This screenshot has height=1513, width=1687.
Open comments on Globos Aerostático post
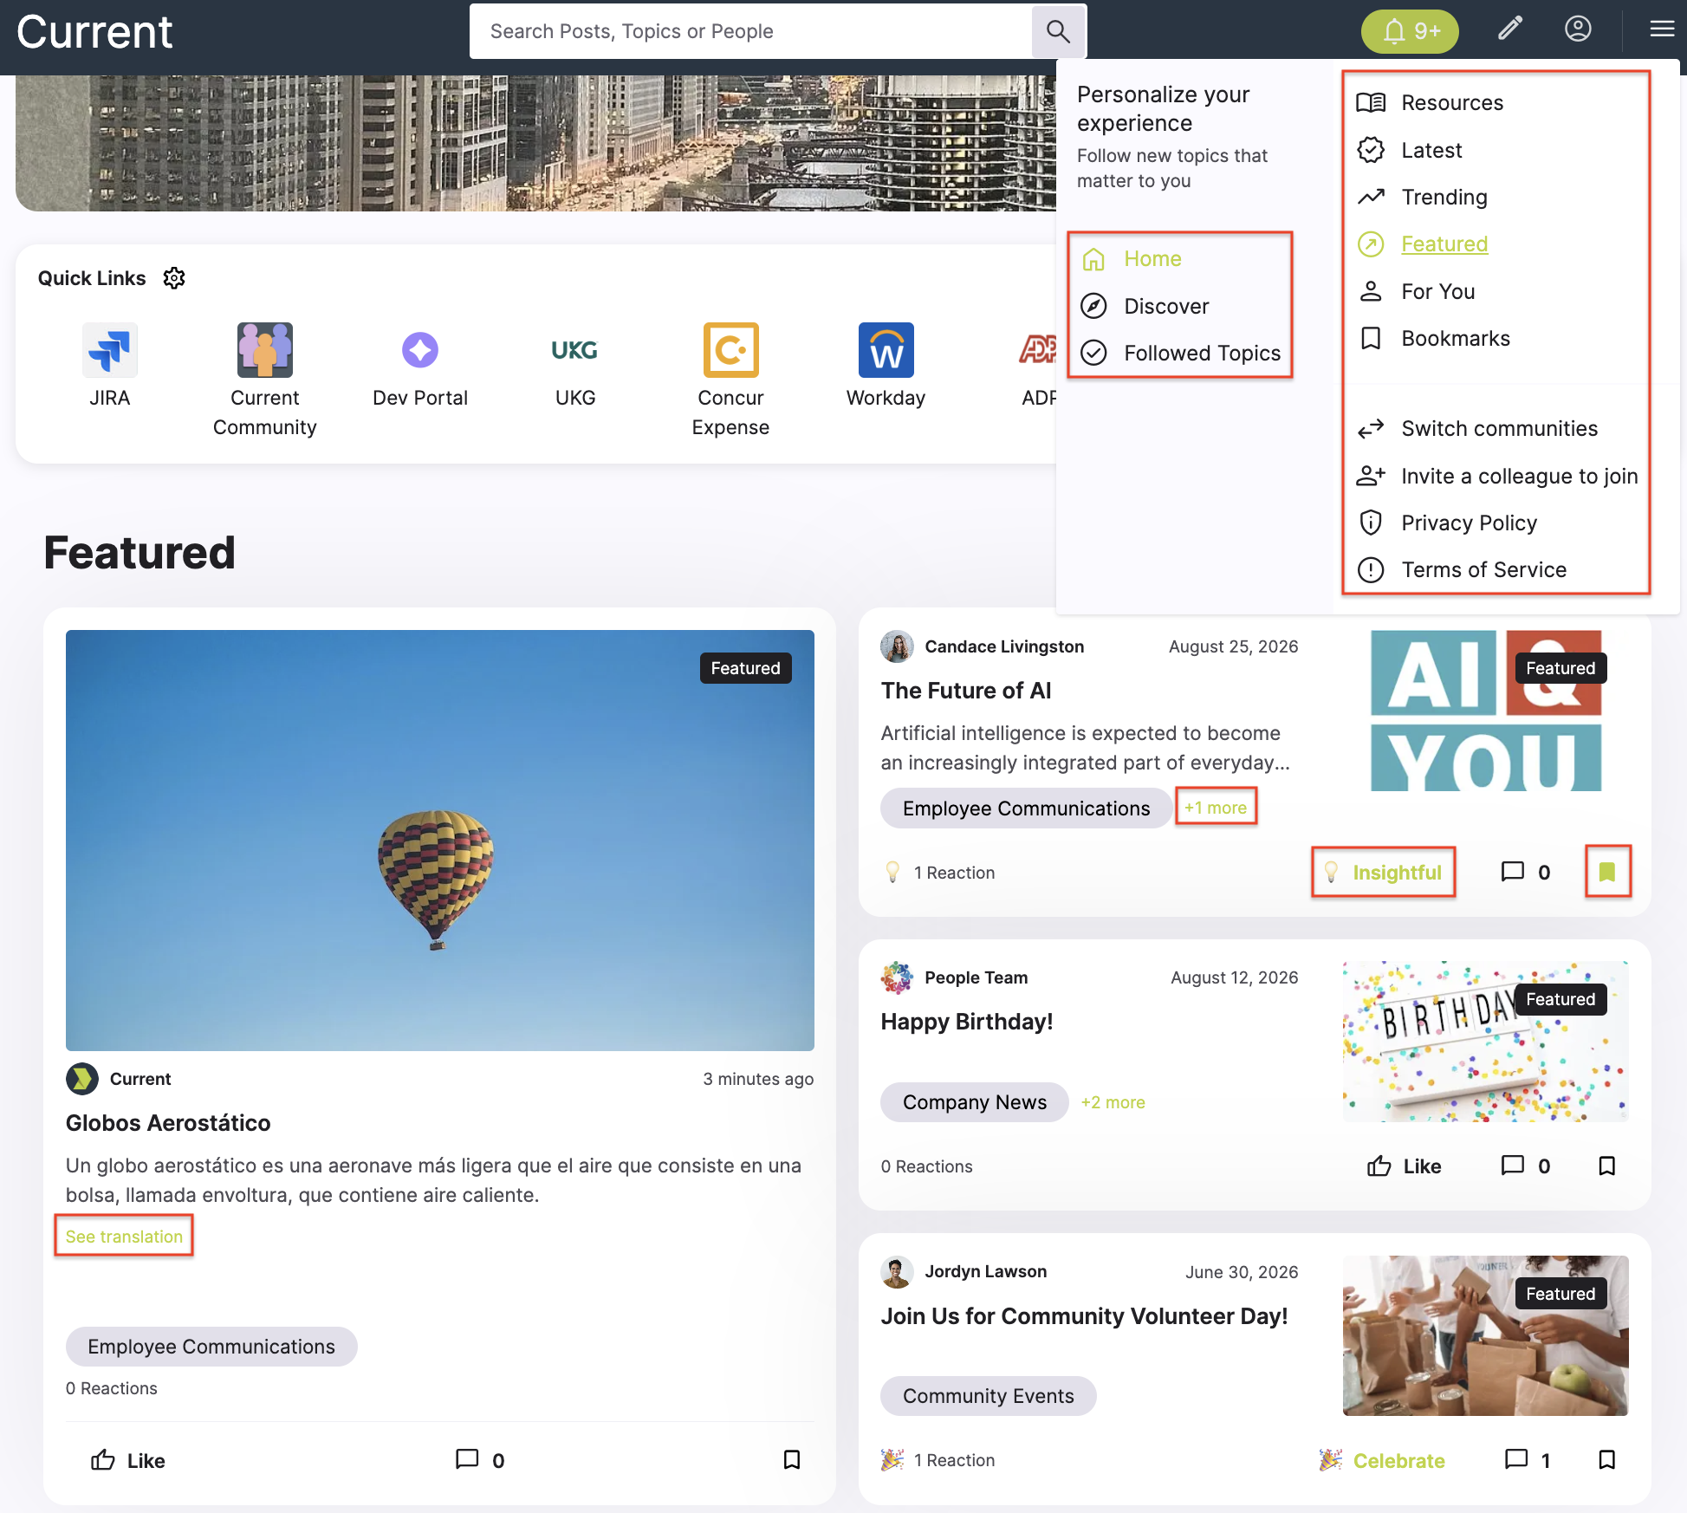click(x=480, y=1460)
